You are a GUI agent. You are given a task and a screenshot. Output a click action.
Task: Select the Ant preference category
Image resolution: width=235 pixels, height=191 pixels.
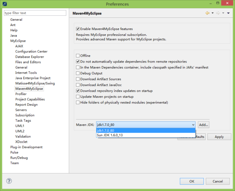tap(13, 25)
